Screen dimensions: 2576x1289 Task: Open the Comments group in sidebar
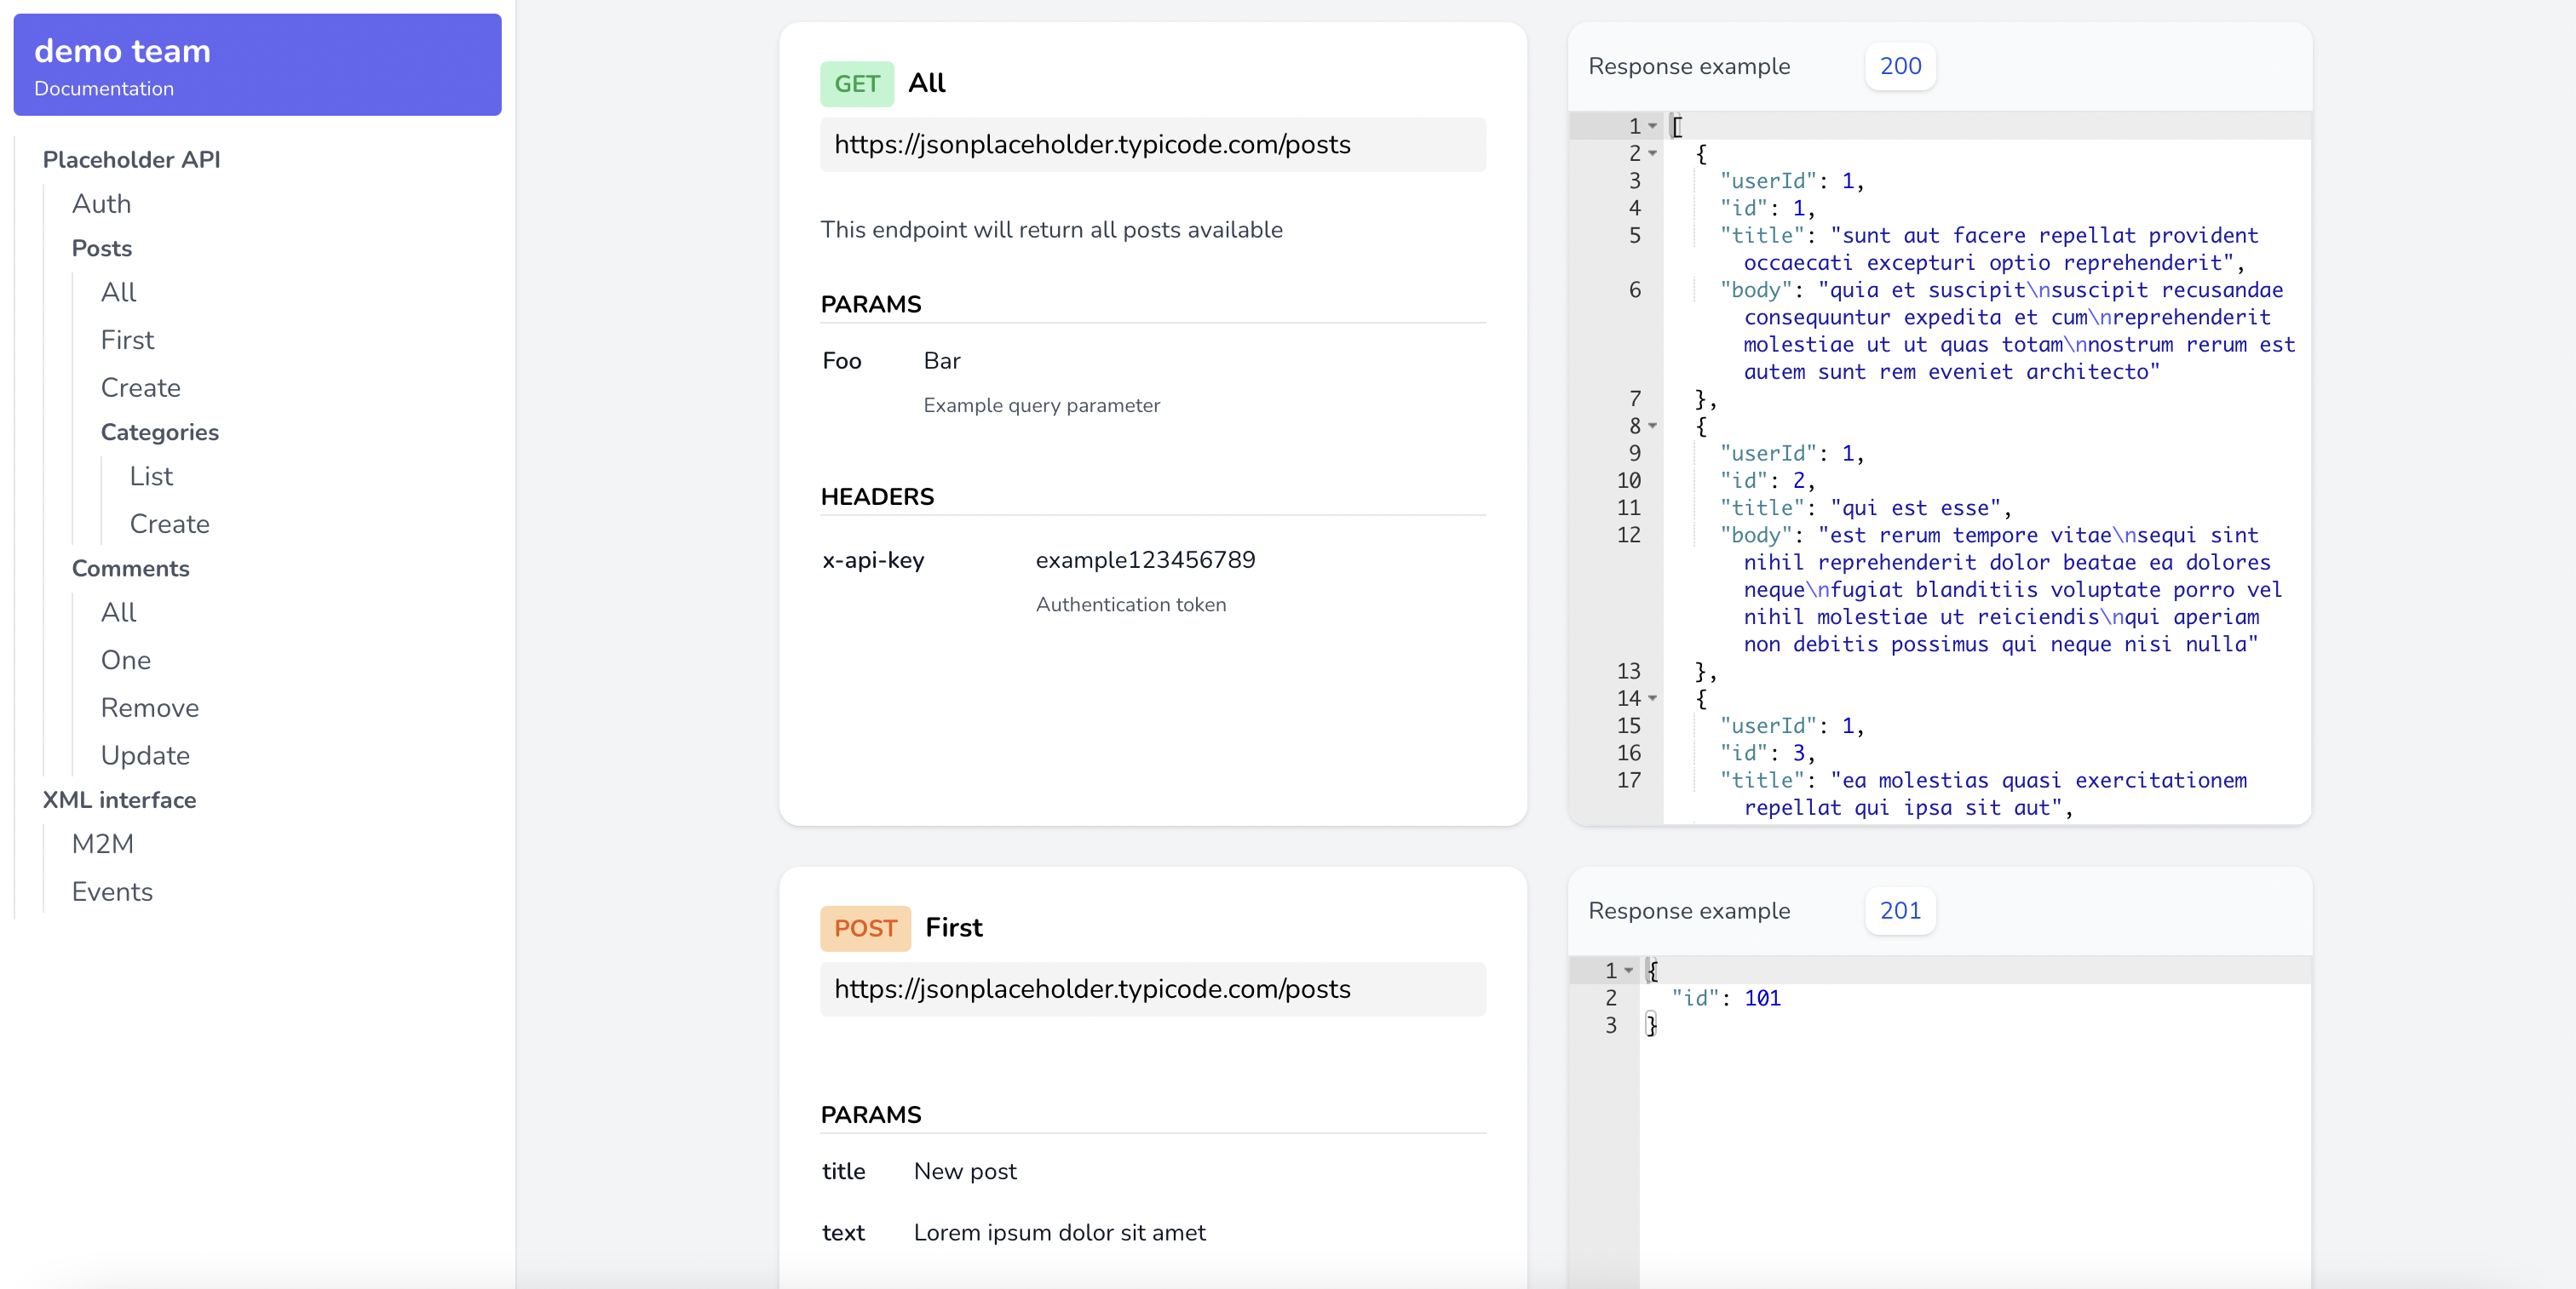pos(131,569)
